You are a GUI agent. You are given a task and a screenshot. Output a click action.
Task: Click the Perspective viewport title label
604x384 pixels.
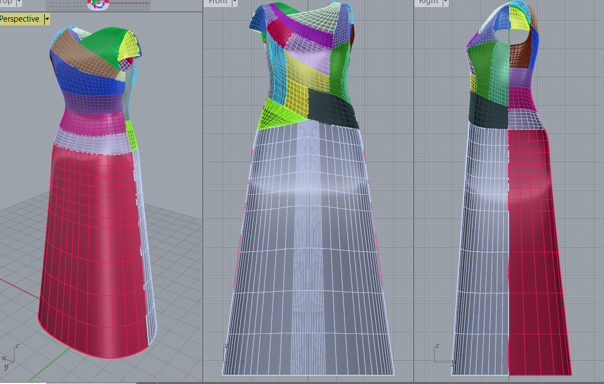pos(20,19)
